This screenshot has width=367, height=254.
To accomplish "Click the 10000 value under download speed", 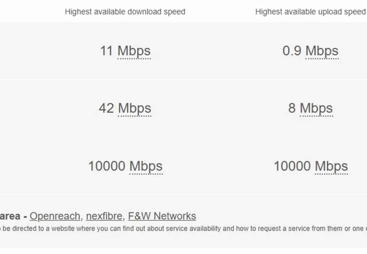I will 107,167.
